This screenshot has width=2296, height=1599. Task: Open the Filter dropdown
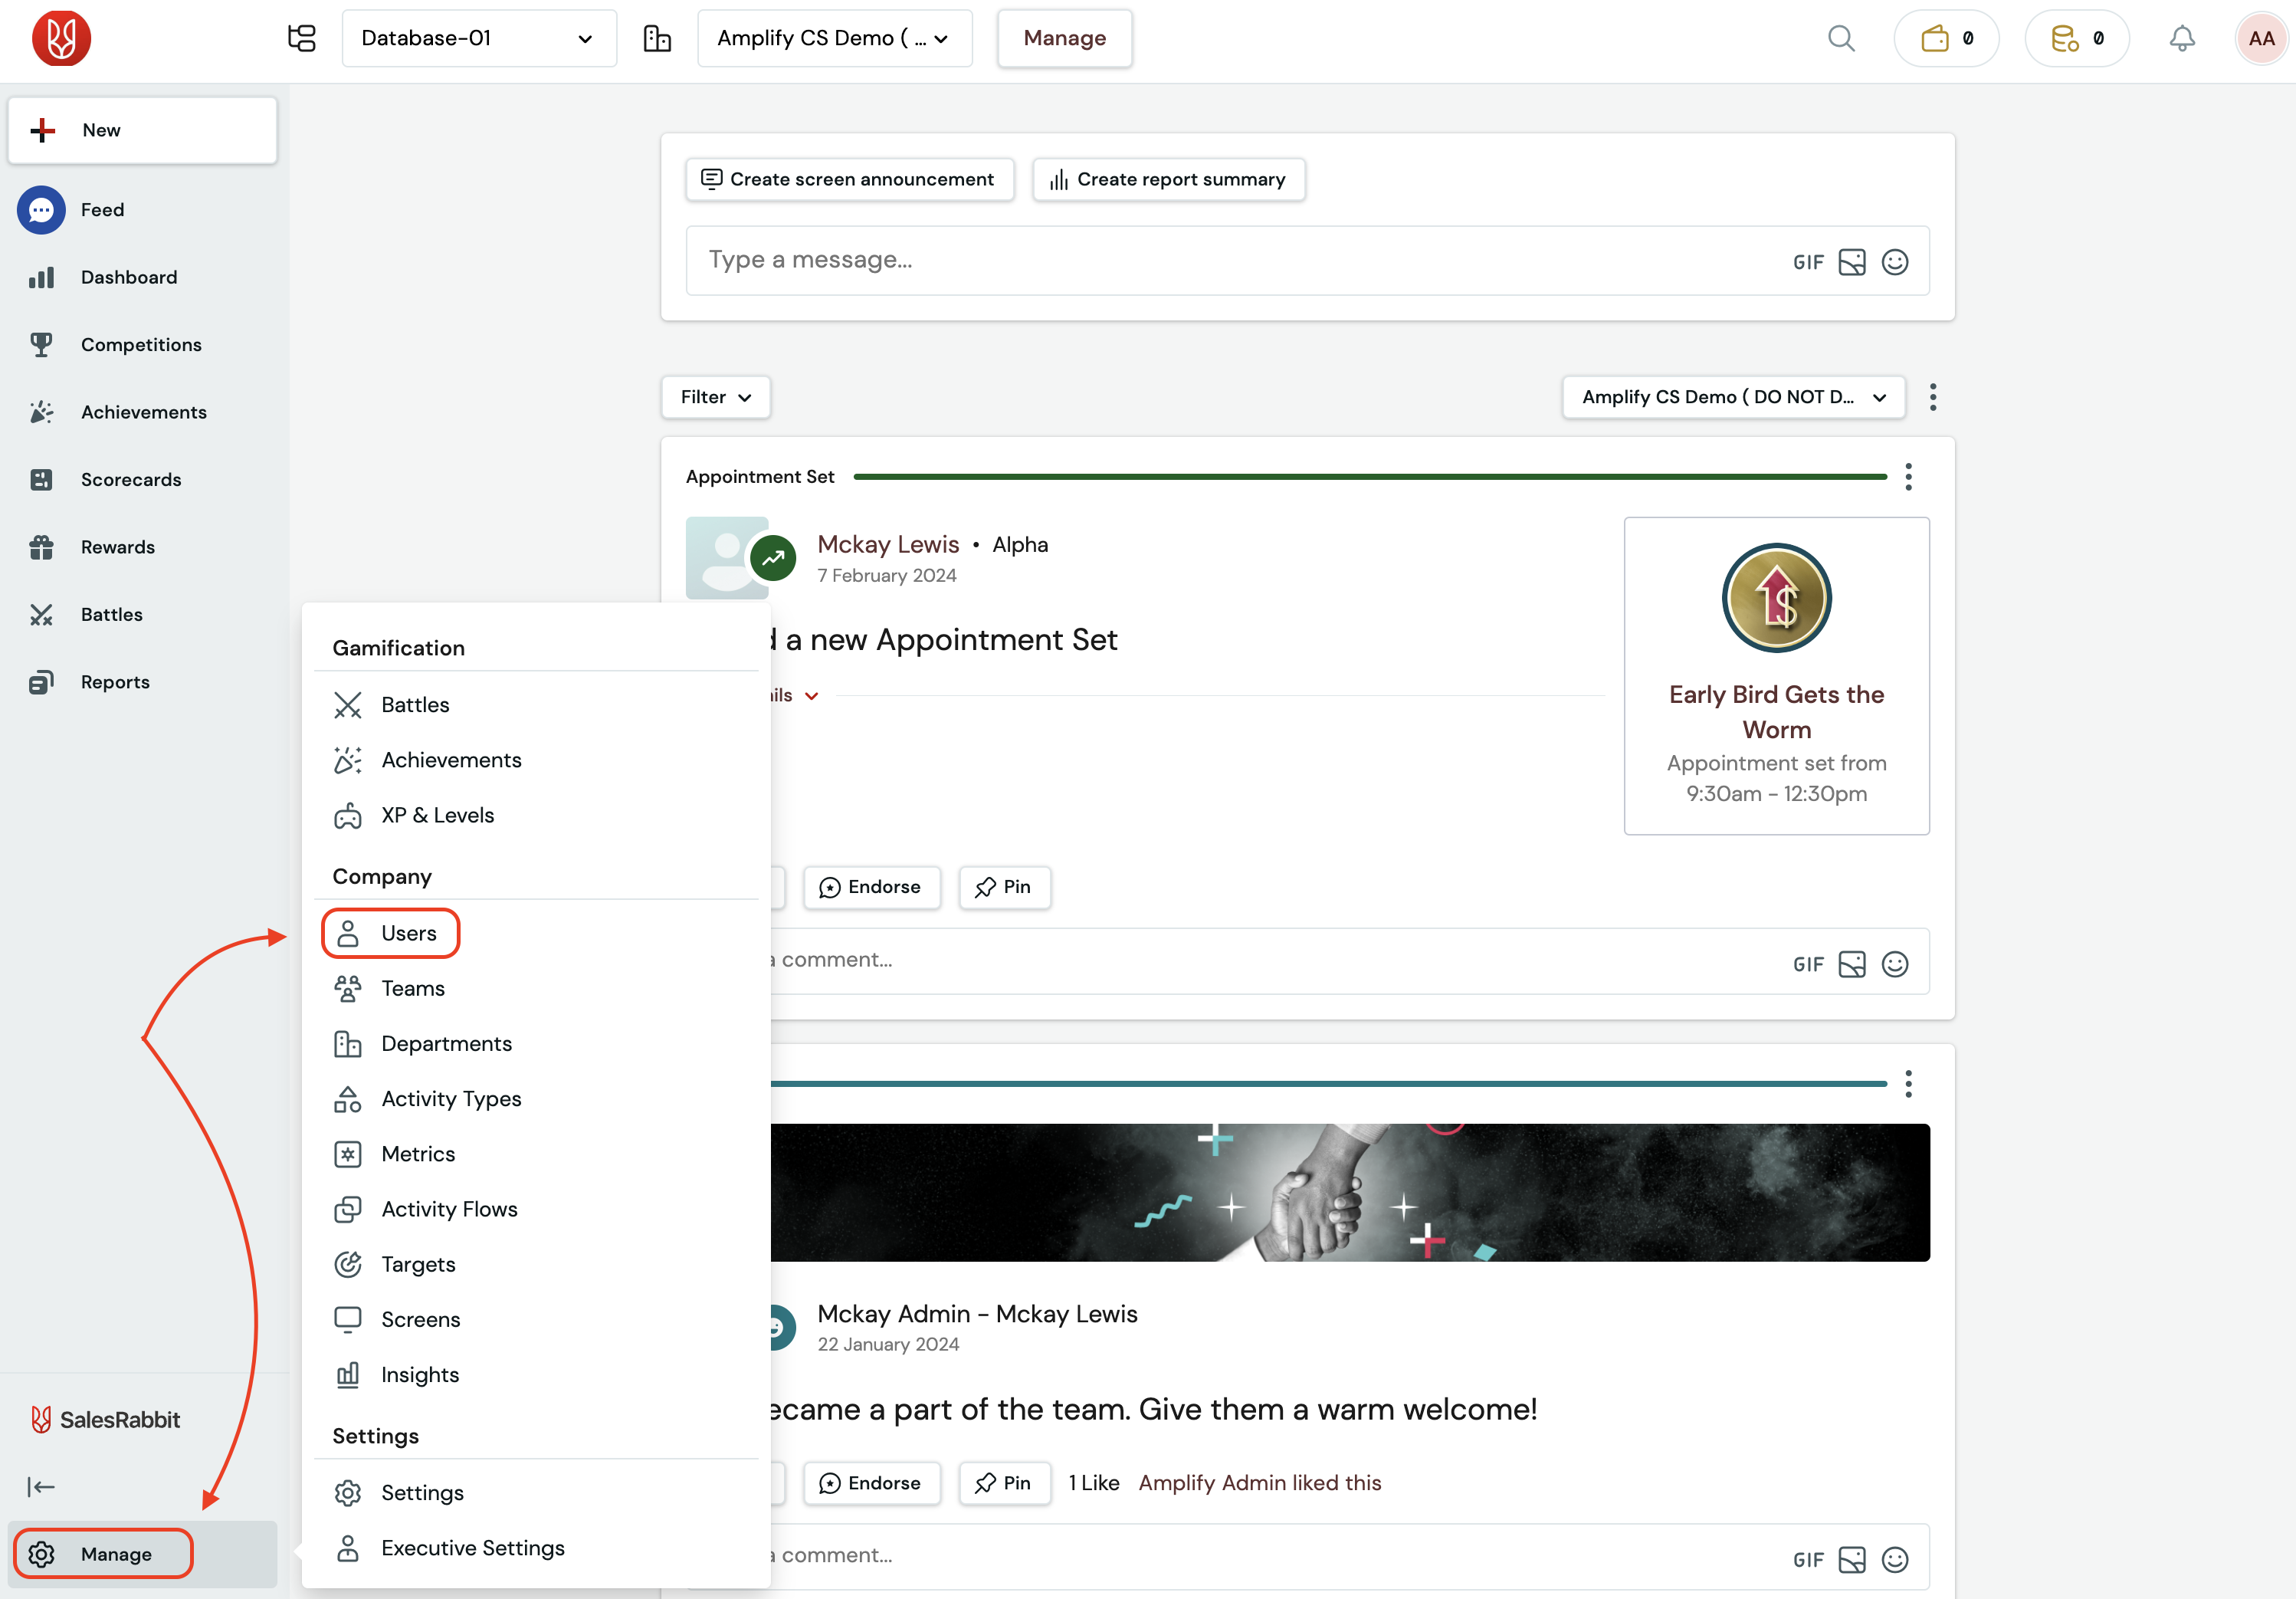715,397
